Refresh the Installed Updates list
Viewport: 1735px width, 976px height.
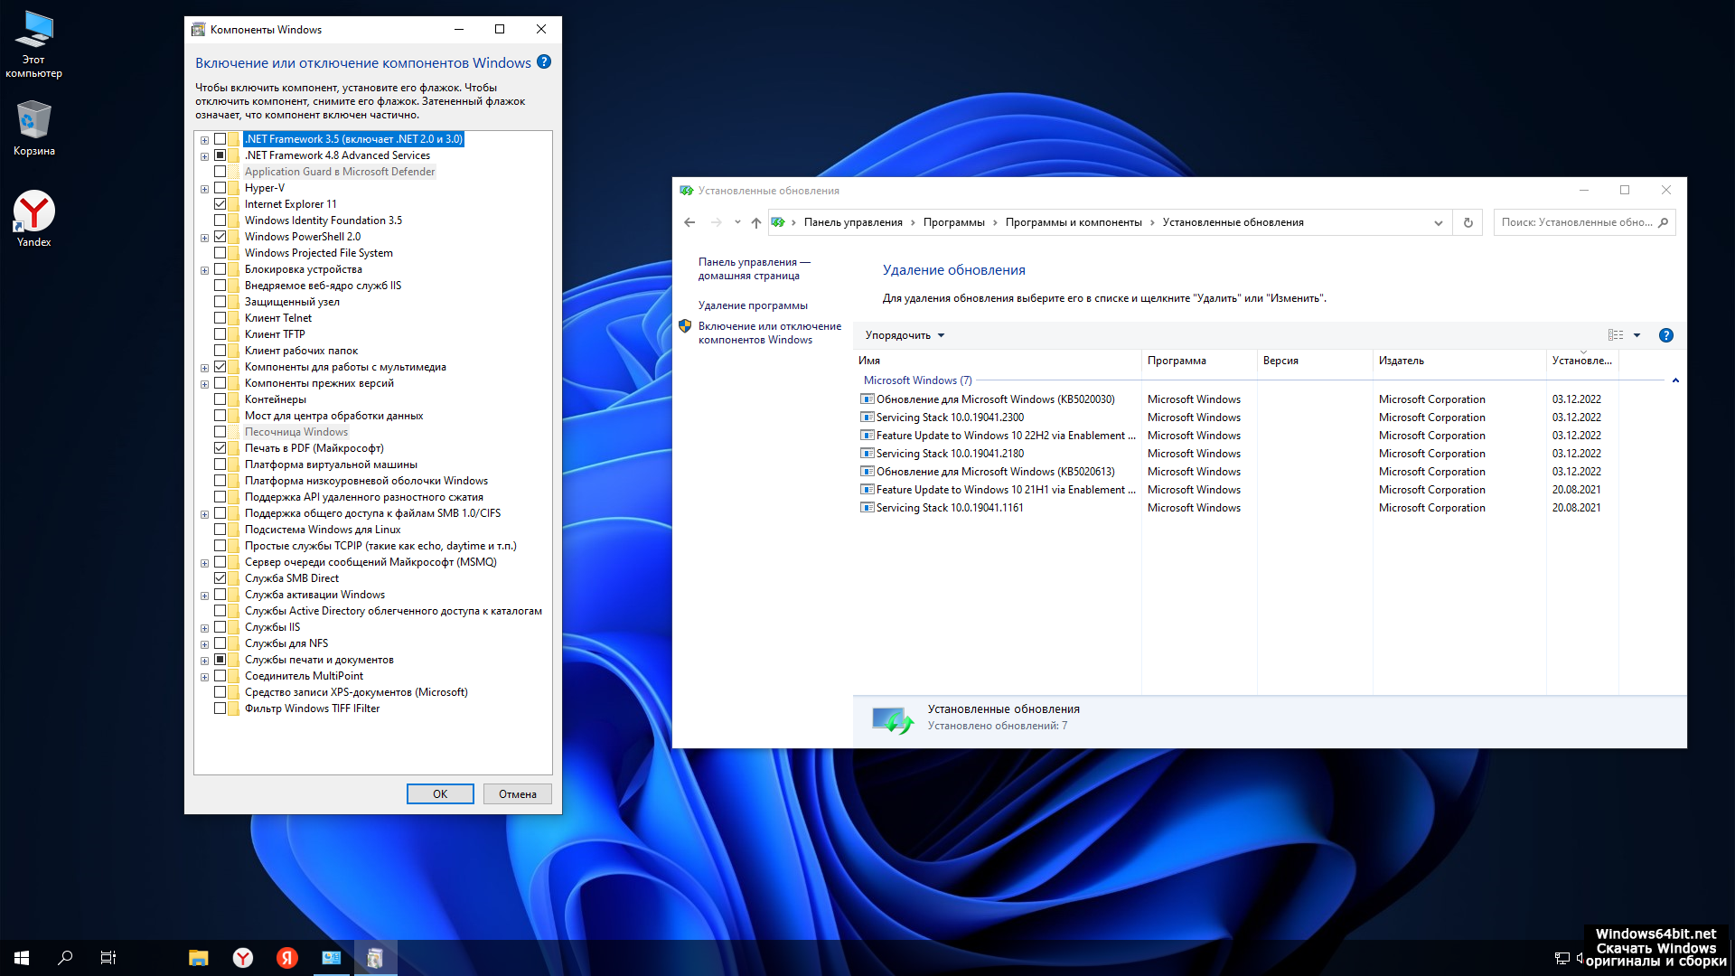[x=1468, y=222]
